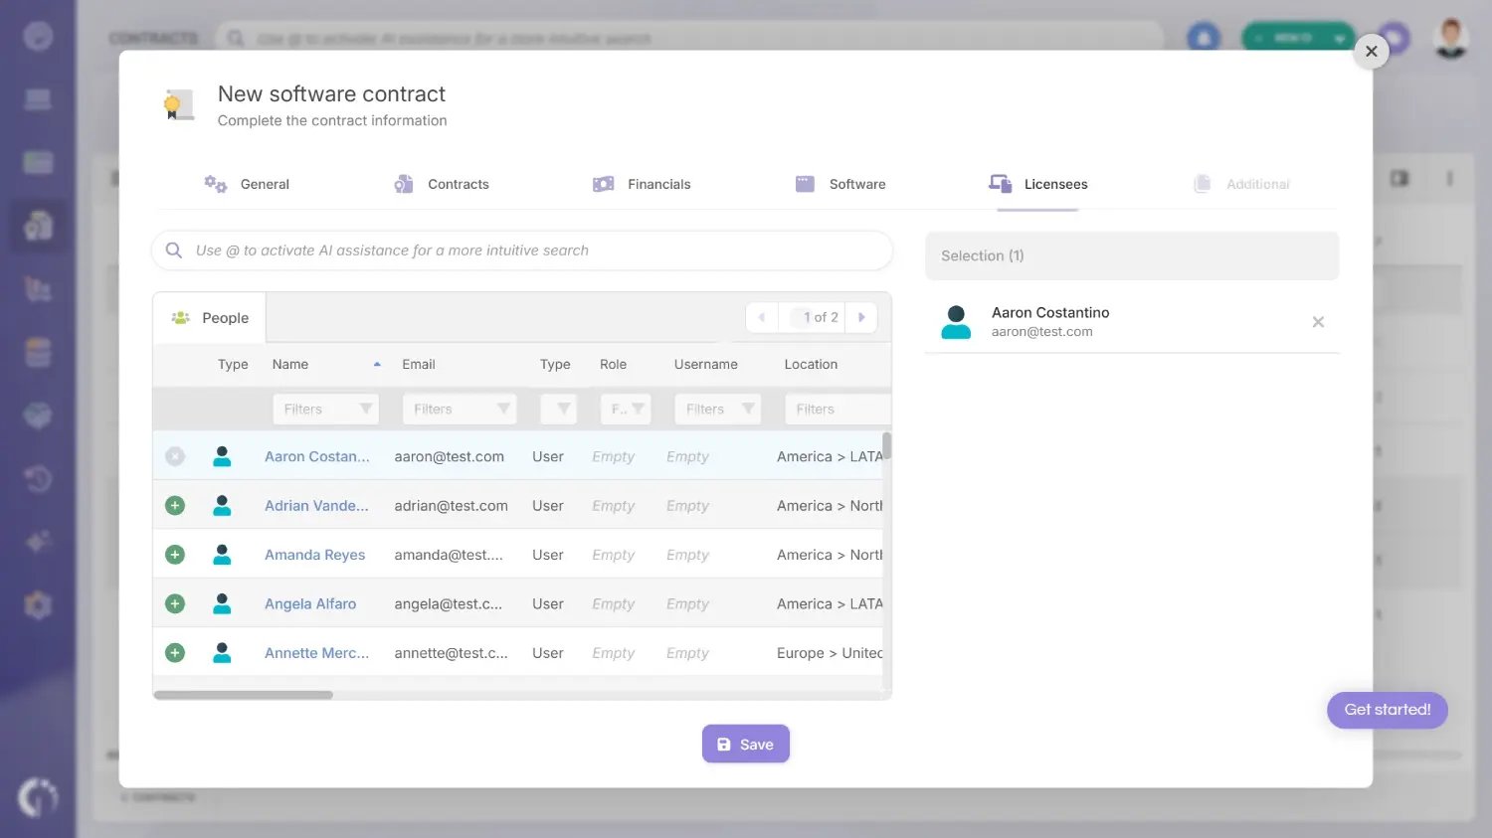Open the General tab
The width and height of the screenshot is (1492, 838).
[247, 184]
